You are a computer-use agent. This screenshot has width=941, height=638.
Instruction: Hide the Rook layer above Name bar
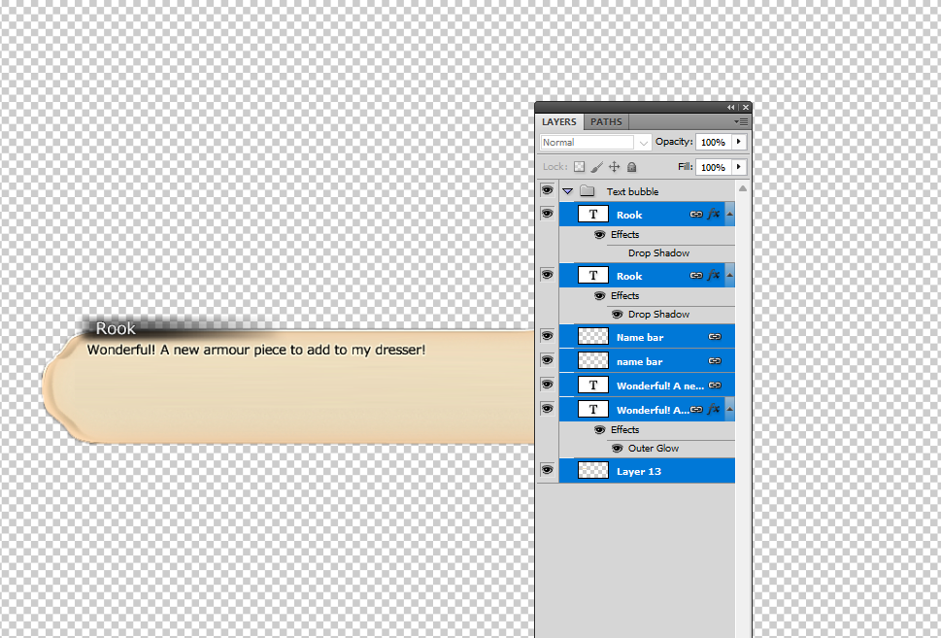coord(547,274)
